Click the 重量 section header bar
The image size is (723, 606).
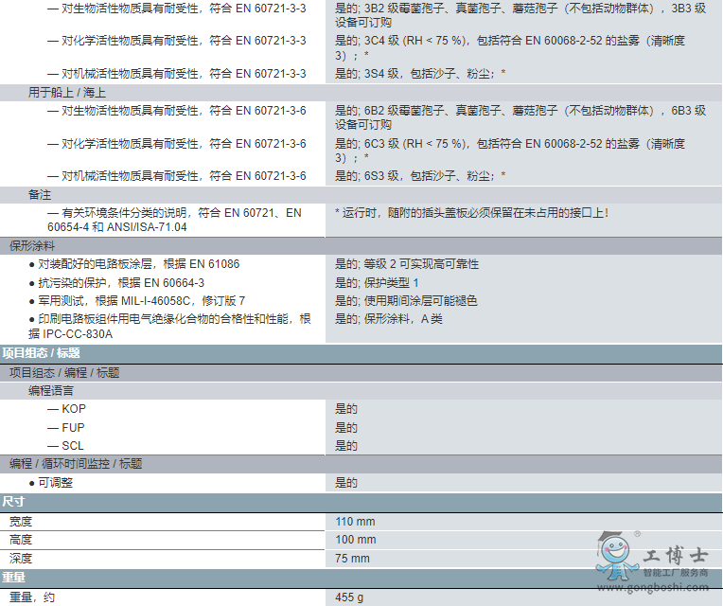[13, 578]
